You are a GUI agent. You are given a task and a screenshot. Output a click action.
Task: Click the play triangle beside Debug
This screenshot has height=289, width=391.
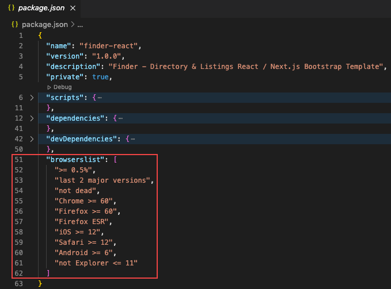pyautogui.click(x=49, y=87)
